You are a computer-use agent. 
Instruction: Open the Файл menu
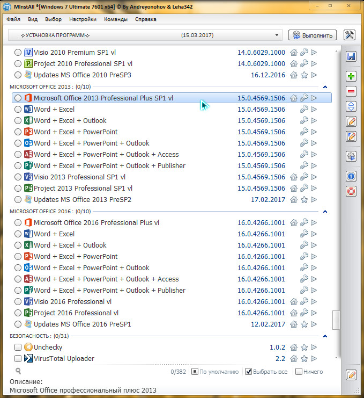(13, 19)
